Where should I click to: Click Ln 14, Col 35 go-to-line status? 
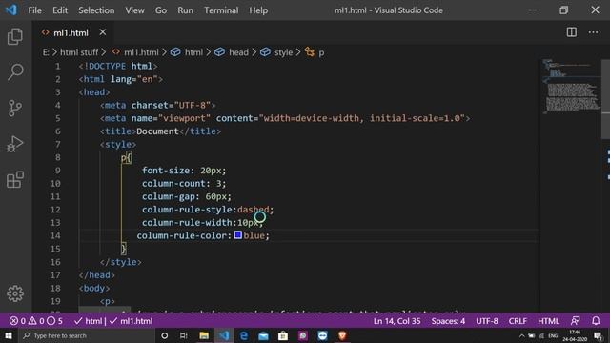click(x=396, y=321)
